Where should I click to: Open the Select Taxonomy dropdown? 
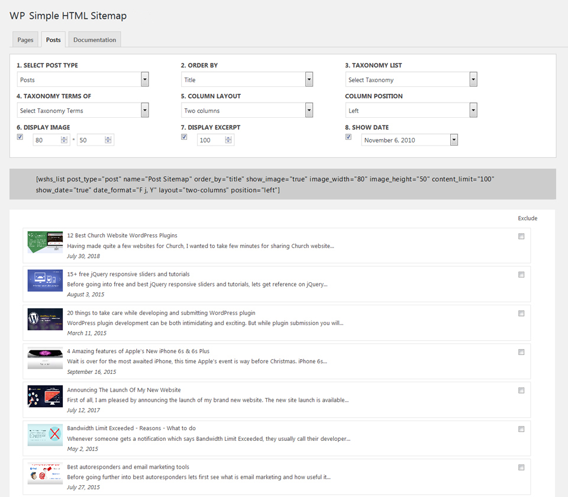pos(411,80)
